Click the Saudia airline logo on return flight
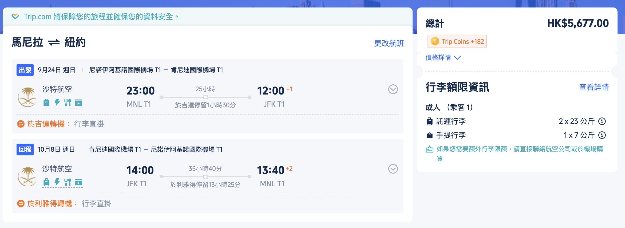The width and height of the screenshot is (625, 228). (x=27, y=176)
